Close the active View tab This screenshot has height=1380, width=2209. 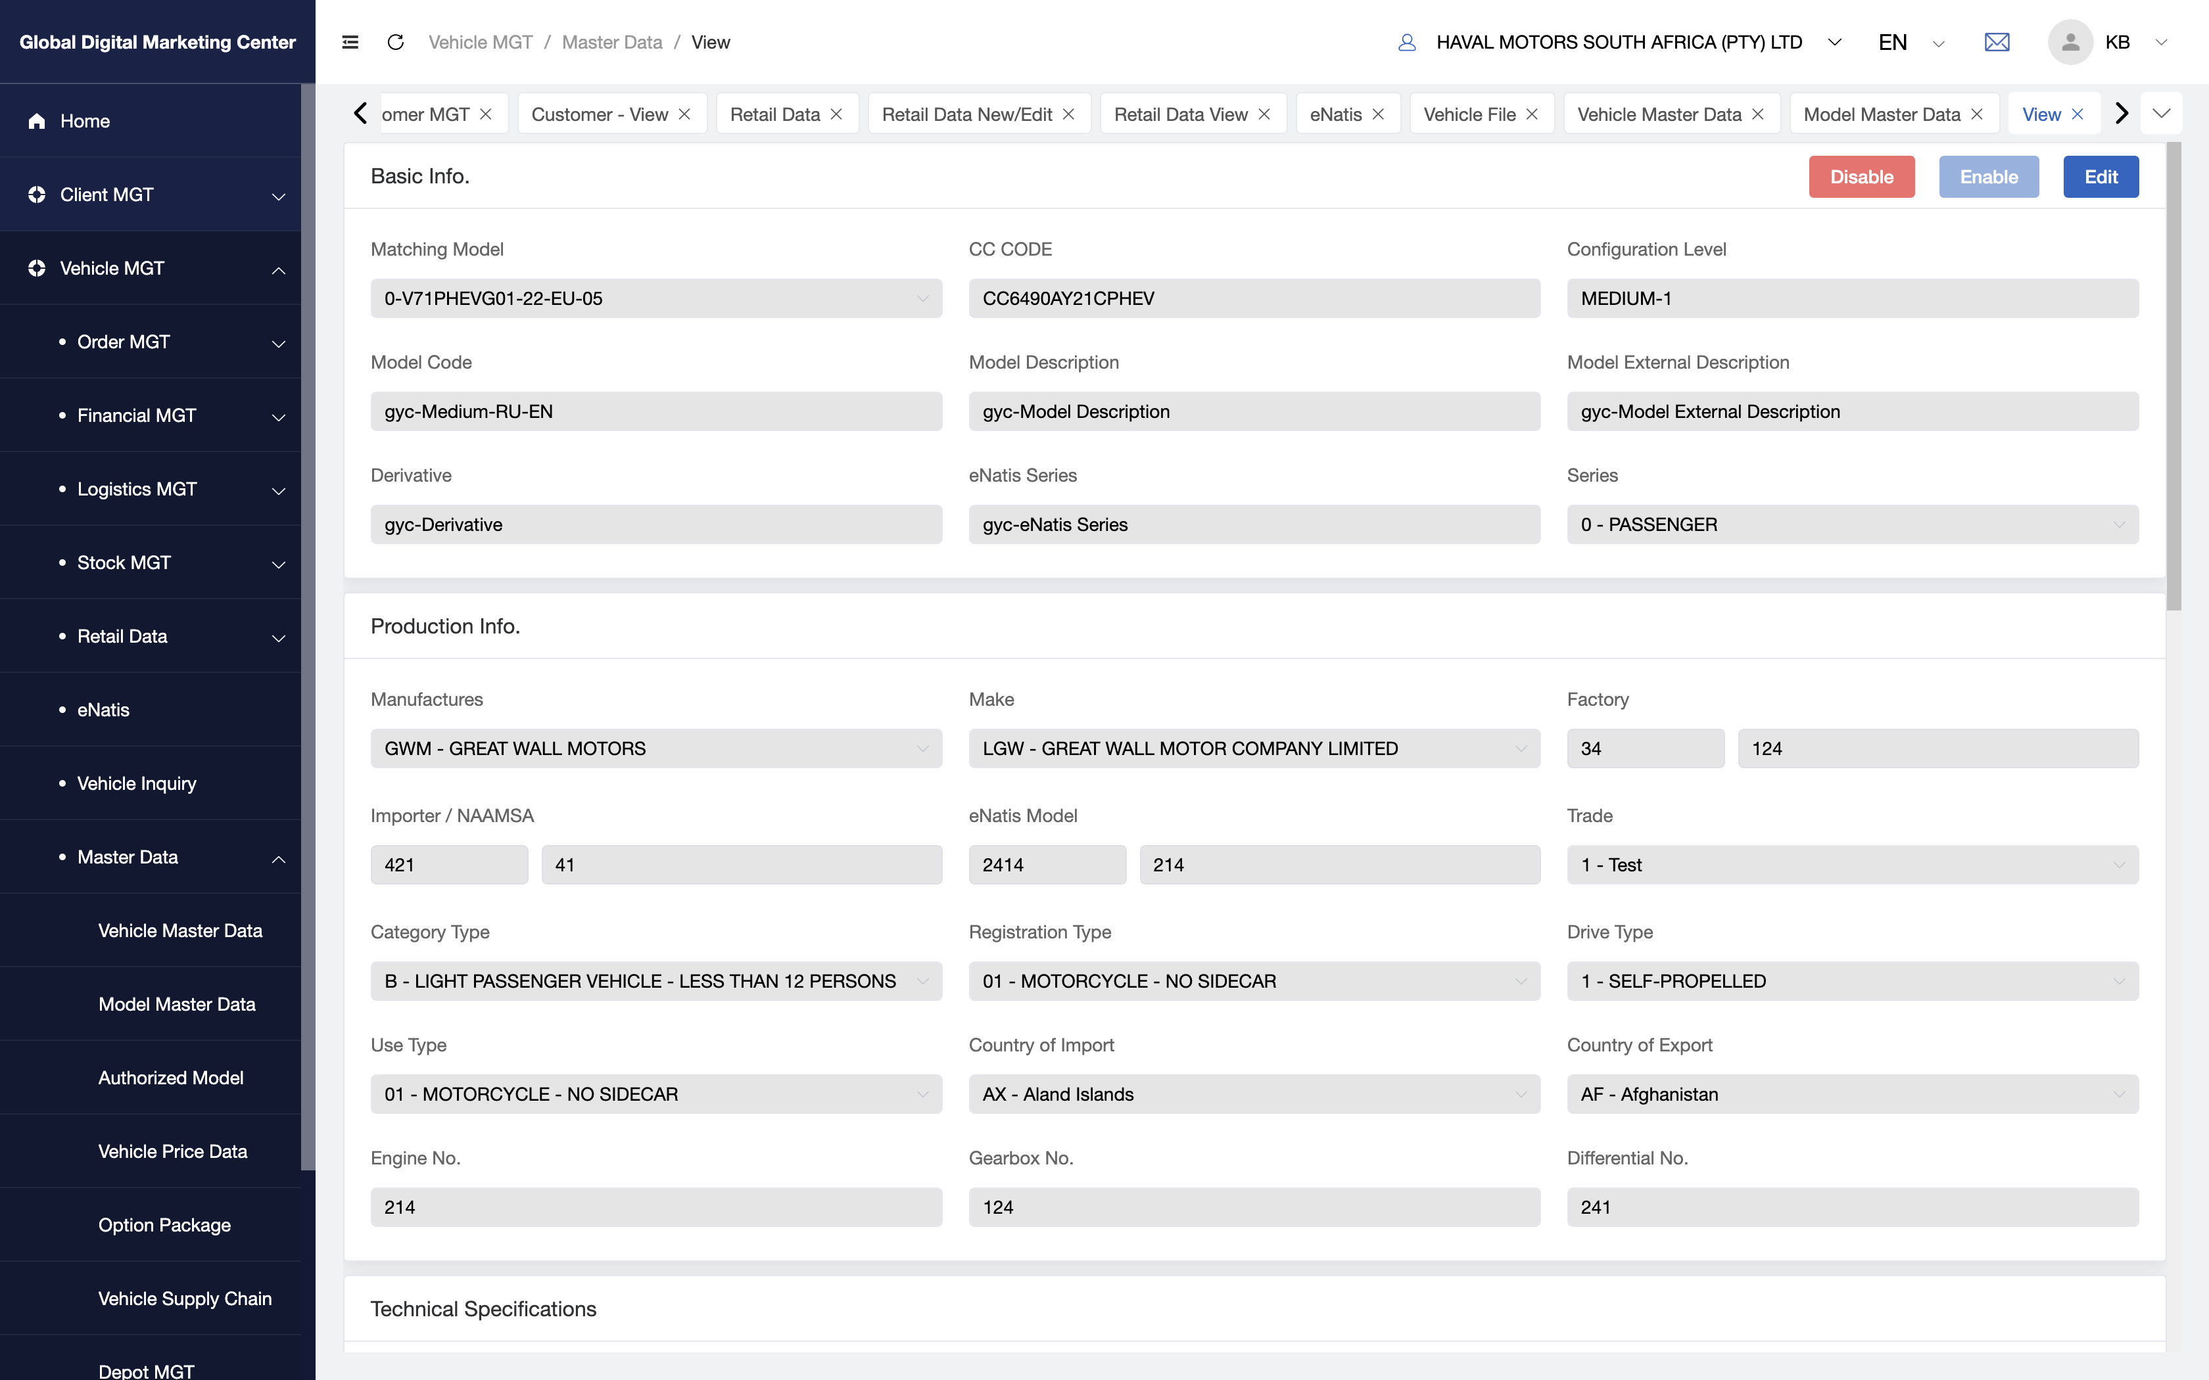2078,114
